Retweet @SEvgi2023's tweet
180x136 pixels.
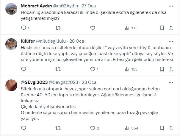pyautogui.click(x=58, y=128)
